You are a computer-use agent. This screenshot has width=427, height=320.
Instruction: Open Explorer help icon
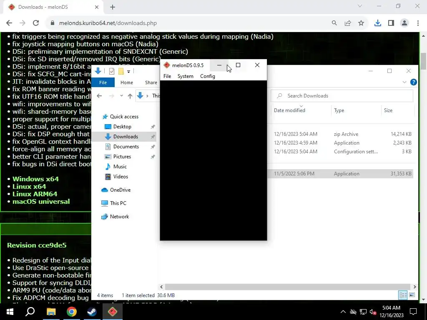tap(413, 82)
